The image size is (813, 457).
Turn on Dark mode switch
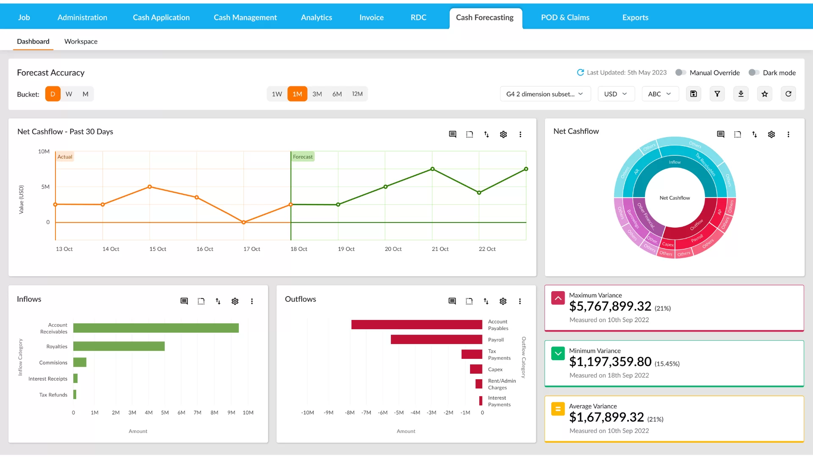tap(754, 72)
